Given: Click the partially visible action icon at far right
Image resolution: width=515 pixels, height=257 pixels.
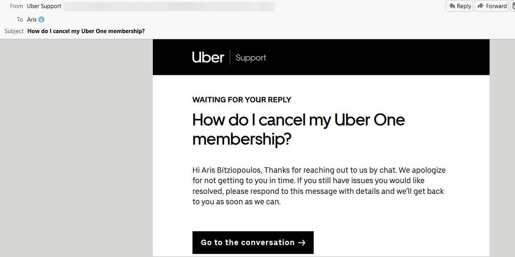Looking at the screenshot, I should click(x=513, y=6).
